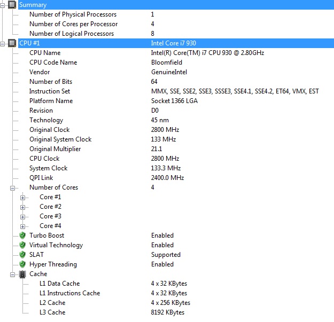Click the value 8192 KBytes
Image resolution: width=334 pixels, height=322 pixels.
coord(168,312)
